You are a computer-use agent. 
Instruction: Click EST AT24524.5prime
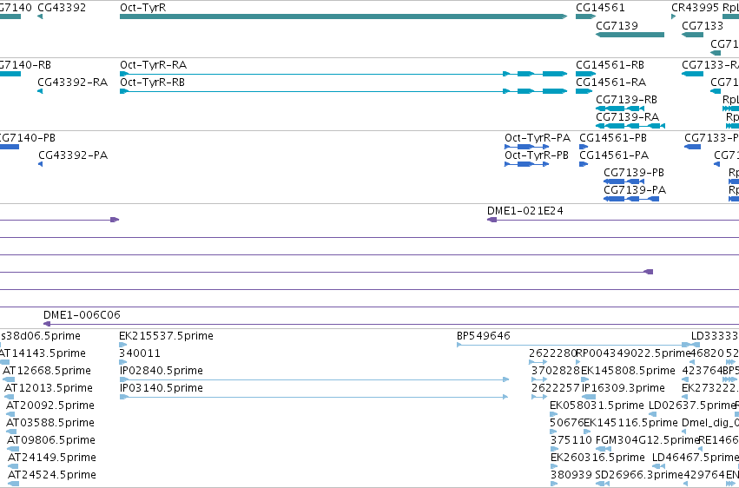click(x=13, y=484)
